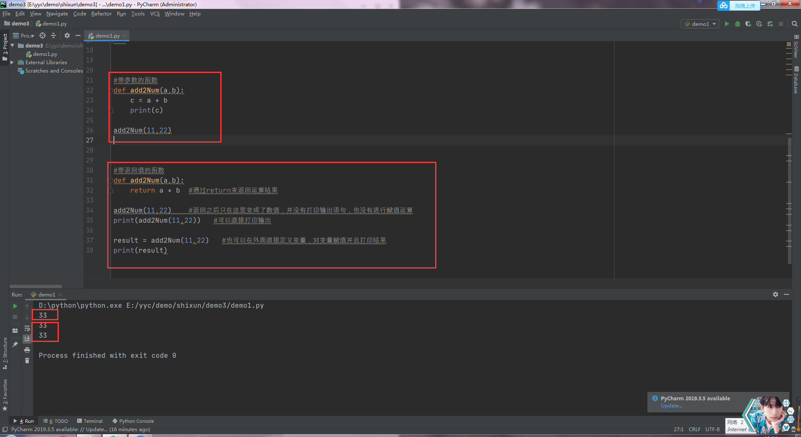801x437 pixels.
Task: Switch to the Terminal tool tab
Action: point(90,421)
